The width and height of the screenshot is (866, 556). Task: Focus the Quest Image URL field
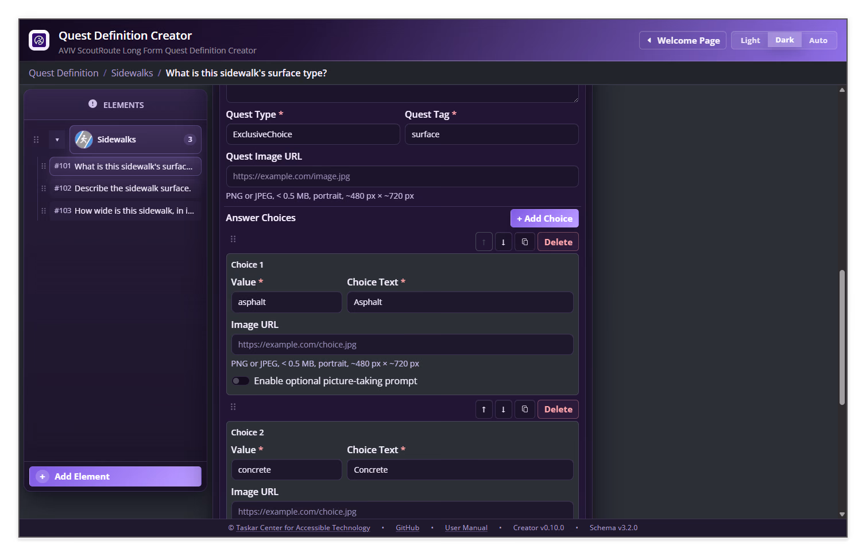(x=402, y=176)
